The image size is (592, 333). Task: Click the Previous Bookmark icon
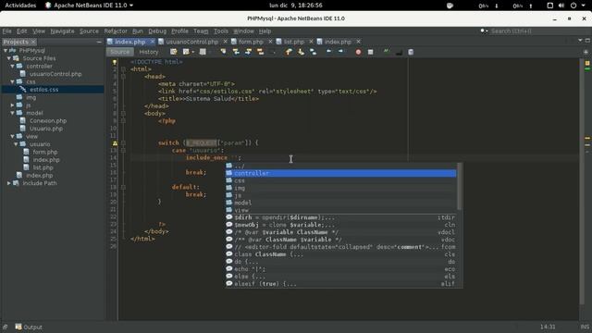pos(289,52)
